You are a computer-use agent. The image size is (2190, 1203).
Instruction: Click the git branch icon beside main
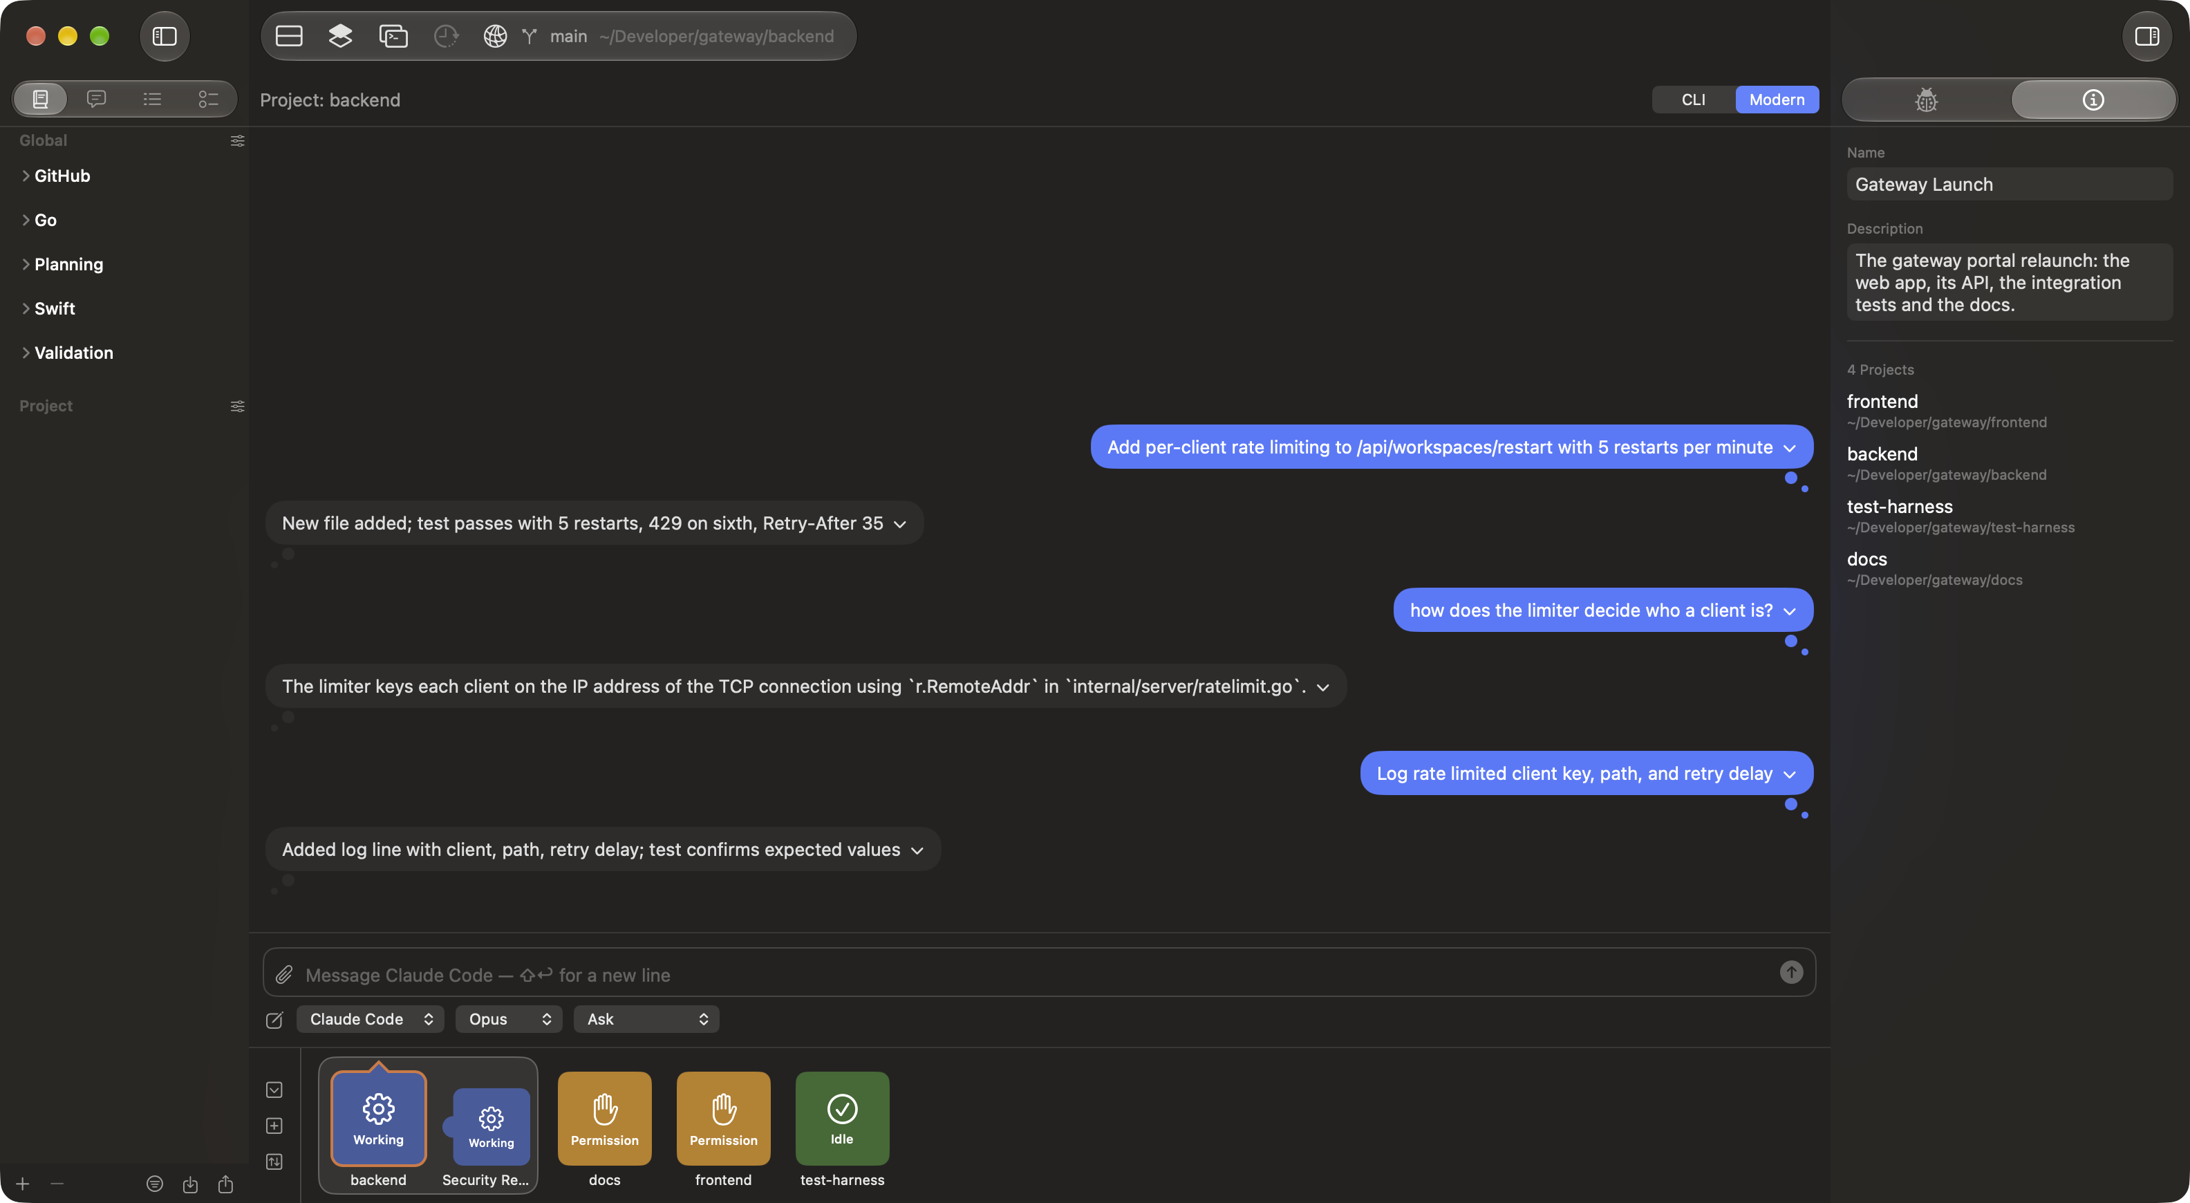(x=530, y=36)
